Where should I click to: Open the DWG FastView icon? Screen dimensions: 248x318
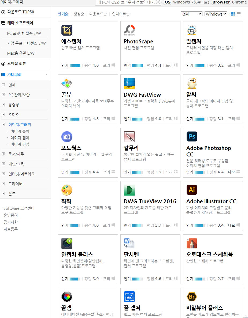(x=129, y=83)
